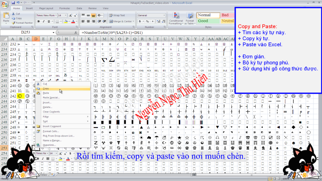Click Cut in the Clipboard group

pyautogui.click(x=16, y=14)
